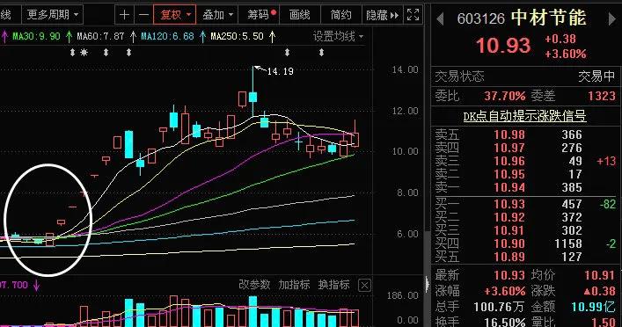Zoom in chart with plus button
This screenshot has width=622, height=327.
pos(124,15)
